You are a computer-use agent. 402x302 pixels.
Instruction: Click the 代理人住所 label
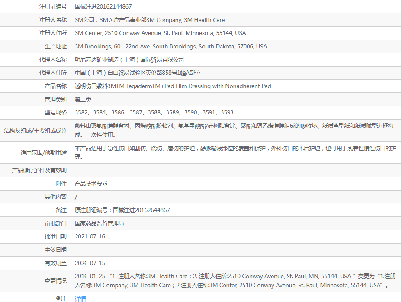pos(53,73)
